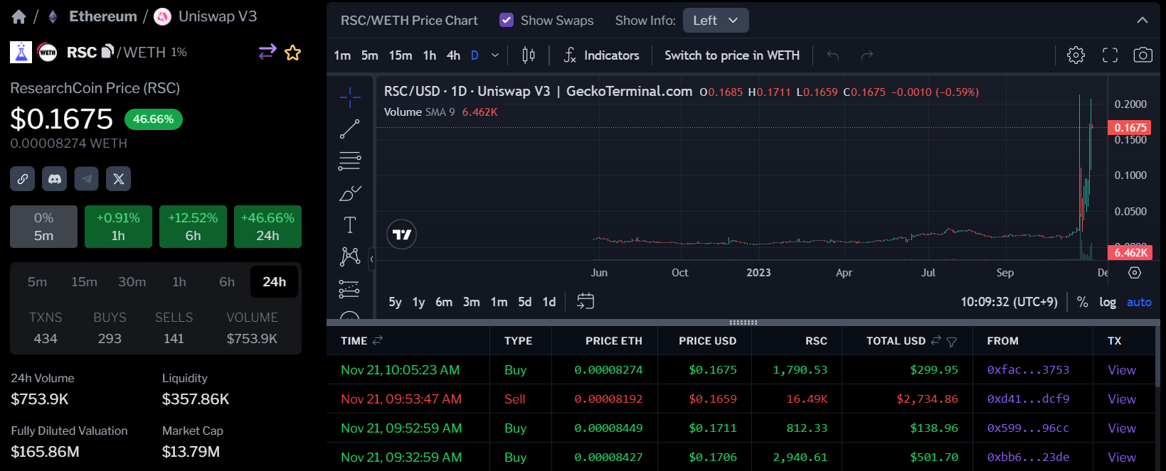1166x471 pixels.
Task: Set chart range to 5y
Action: [396, 302]
